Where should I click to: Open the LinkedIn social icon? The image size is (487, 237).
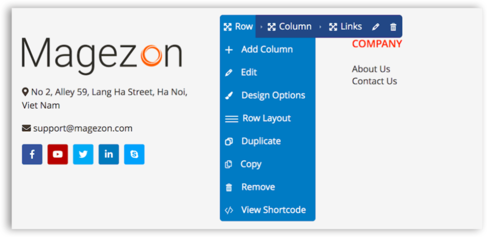(x=109, y=154)
